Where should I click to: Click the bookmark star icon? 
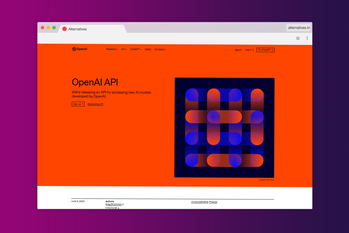(298, 38)
